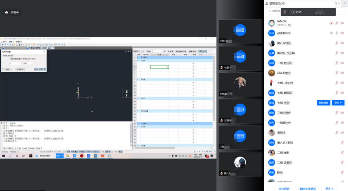348x191 pixels.
Task: Expand the 1000 scale combo box
Action: [x=34, y=63]
